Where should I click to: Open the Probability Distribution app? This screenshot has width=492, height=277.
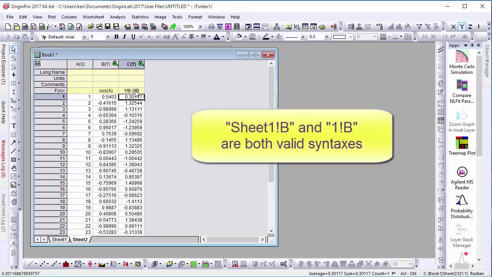click(x=462, y=207)
